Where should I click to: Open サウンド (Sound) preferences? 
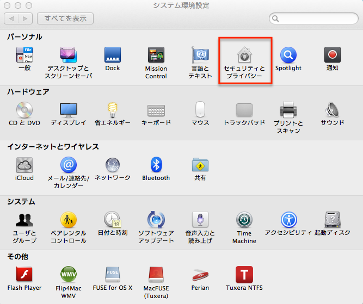[332, 110]
